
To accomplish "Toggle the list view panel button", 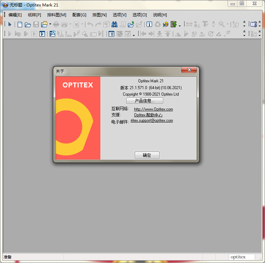I will click(x=111, y=34).
